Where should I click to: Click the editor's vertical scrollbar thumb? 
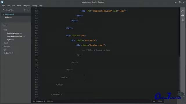point(180,32)
